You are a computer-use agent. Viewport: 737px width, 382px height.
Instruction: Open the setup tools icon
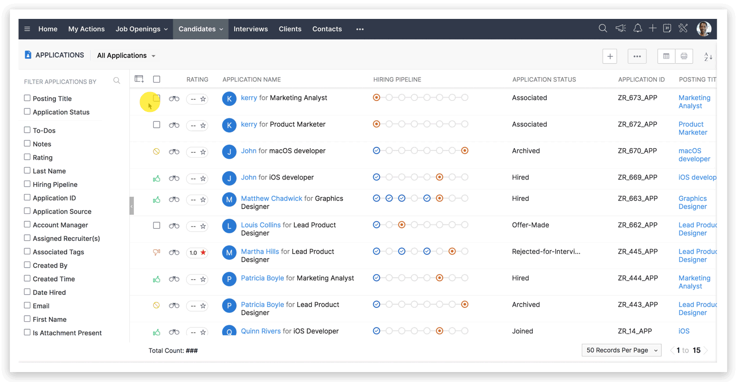click(x=683, y=28)
